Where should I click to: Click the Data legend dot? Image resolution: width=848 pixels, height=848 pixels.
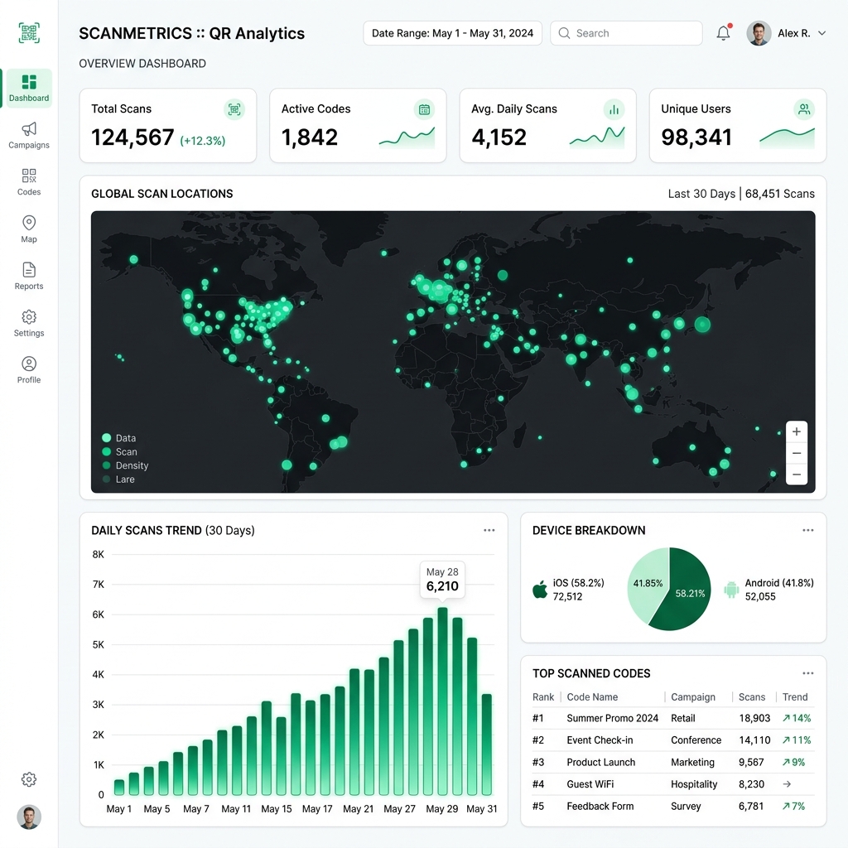click(x=107, y=437)
